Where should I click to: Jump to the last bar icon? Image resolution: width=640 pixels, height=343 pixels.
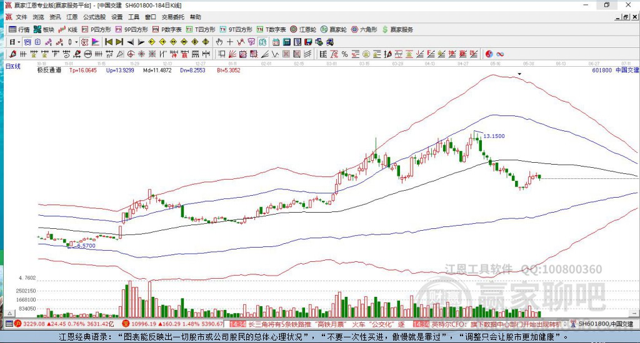click(x=119, y=42)
